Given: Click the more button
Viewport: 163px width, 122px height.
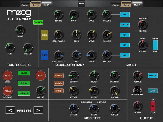Looking at the screenshot, I should pos(81,4).
